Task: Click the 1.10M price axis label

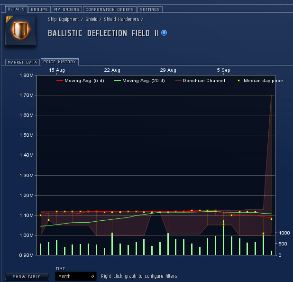Action: coord(27,216)
